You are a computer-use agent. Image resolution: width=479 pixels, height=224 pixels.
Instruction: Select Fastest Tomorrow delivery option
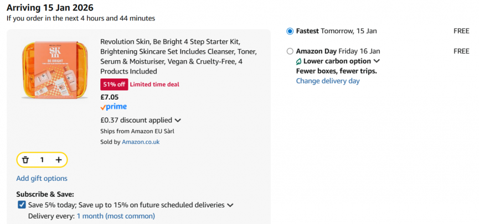pos(290,31)
